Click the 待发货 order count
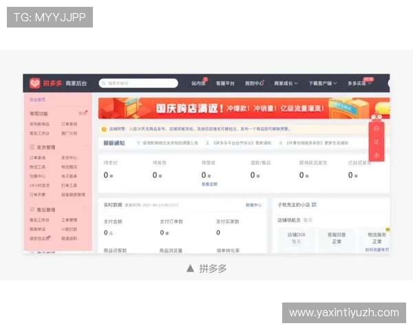 coord(157,175)
